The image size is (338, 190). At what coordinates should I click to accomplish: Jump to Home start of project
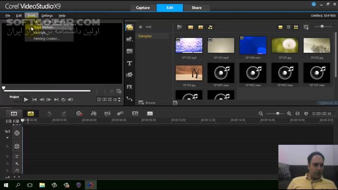(34, 100)
